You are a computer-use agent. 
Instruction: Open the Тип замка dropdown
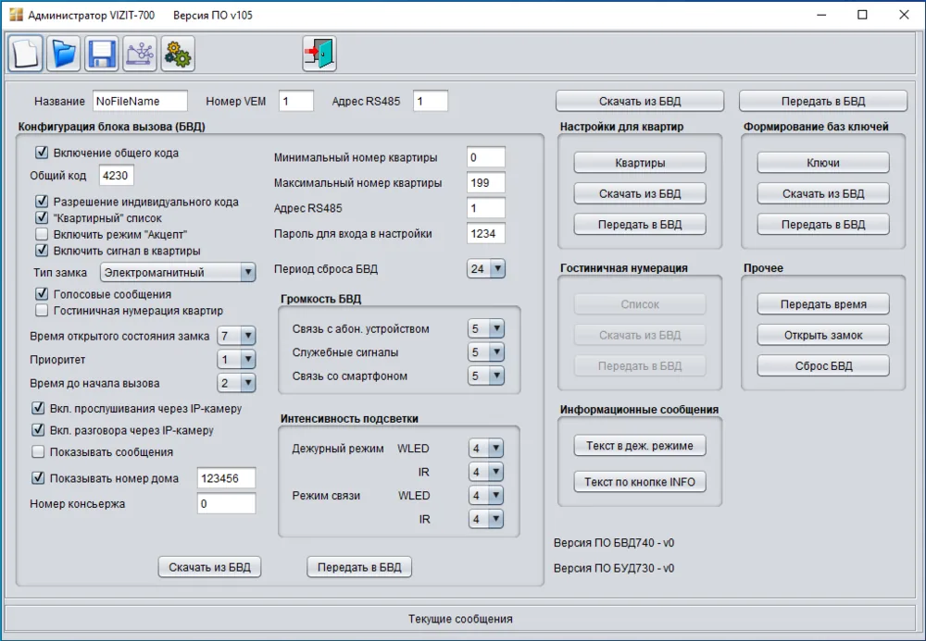[x=178, y=273]
